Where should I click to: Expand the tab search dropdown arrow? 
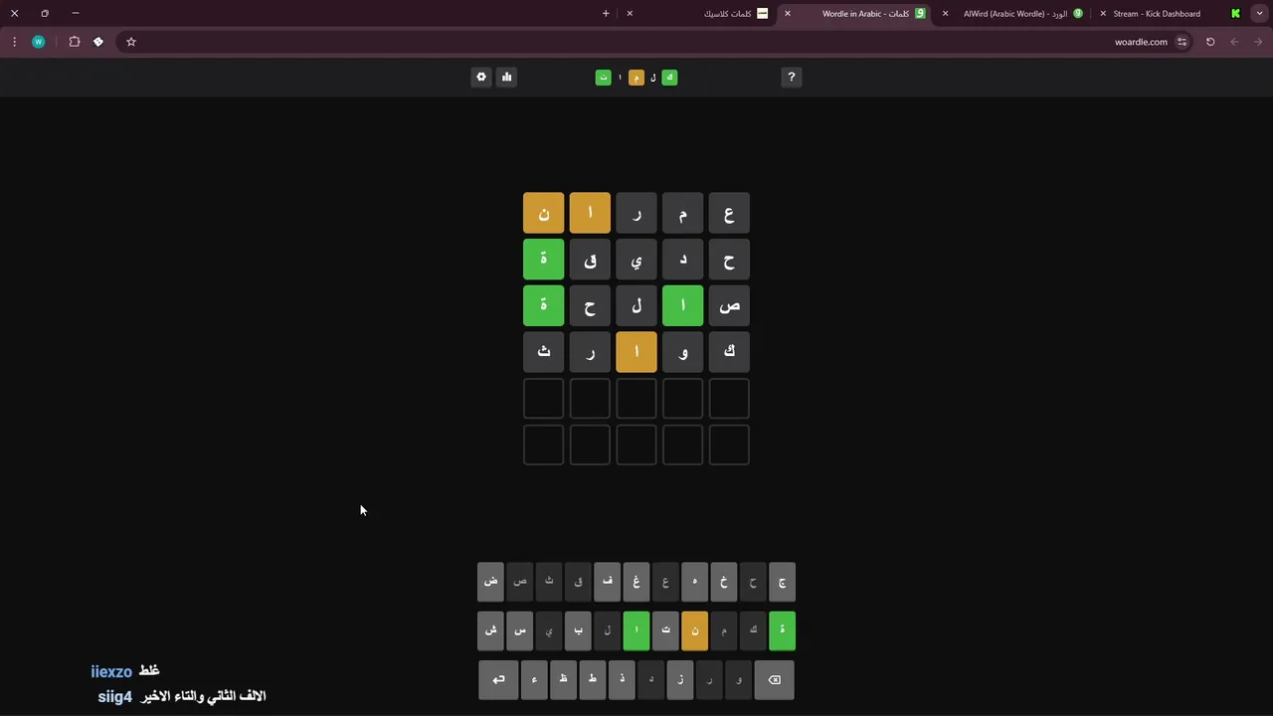(x=1258, y=14)
